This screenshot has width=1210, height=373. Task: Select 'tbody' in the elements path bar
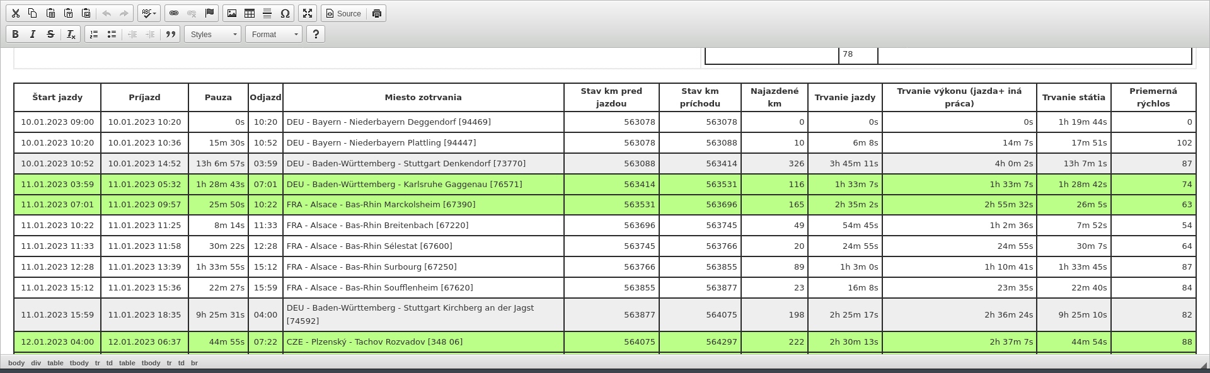click(79, 363)
